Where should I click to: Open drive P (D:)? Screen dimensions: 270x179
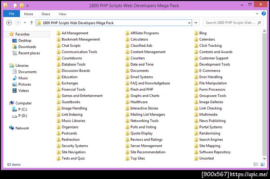point(23,115)
